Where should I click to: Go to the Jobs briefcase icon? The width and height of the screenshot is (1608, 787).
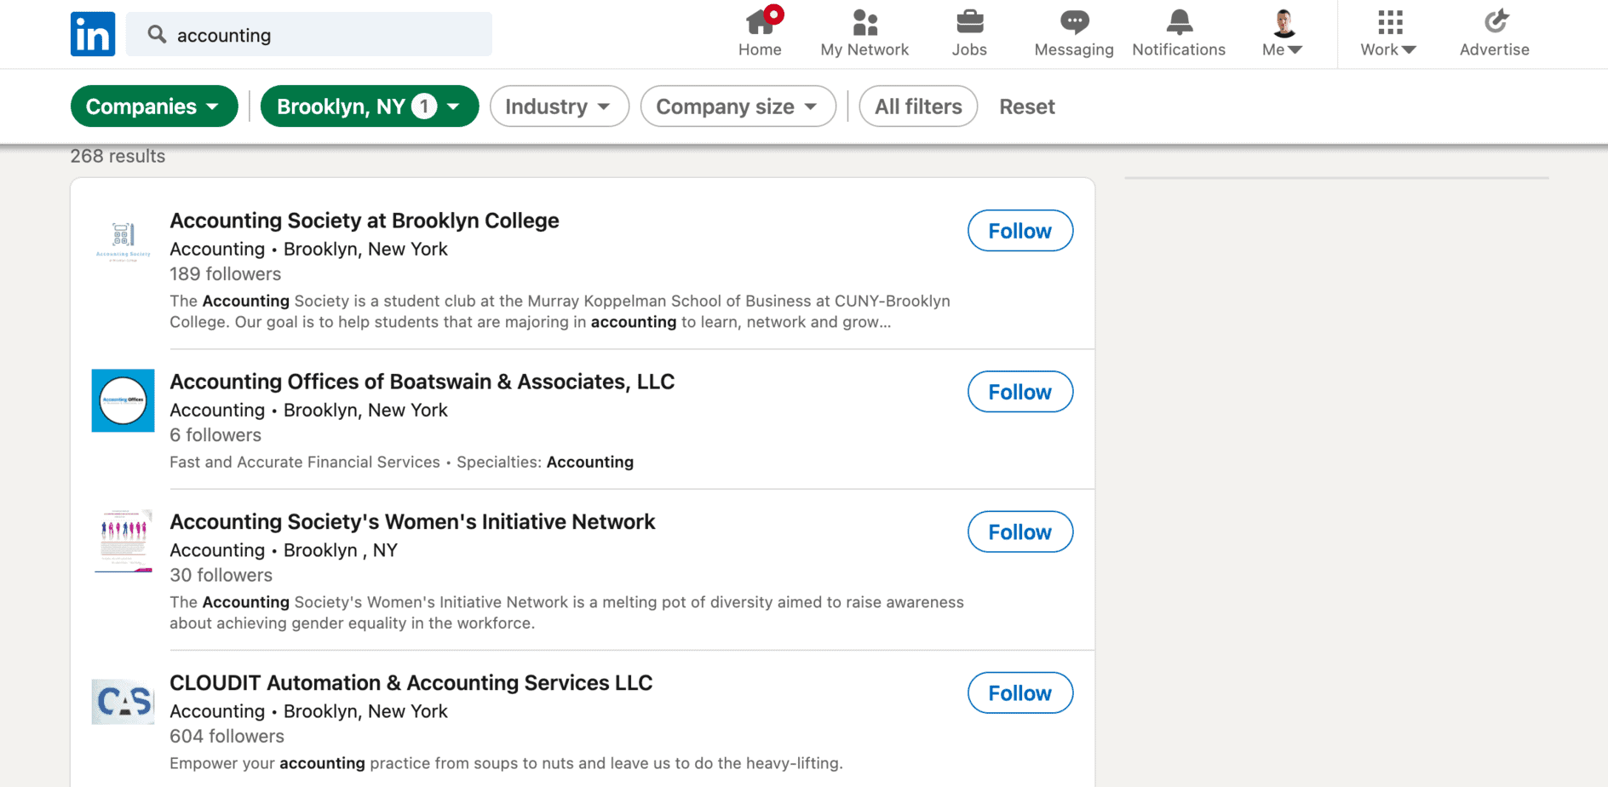(x=969, y=22)
